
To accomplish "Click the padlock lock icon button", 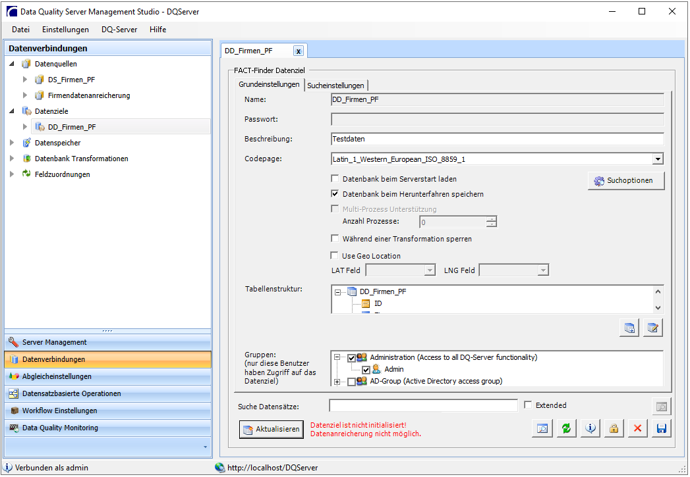I will point(614,429).
